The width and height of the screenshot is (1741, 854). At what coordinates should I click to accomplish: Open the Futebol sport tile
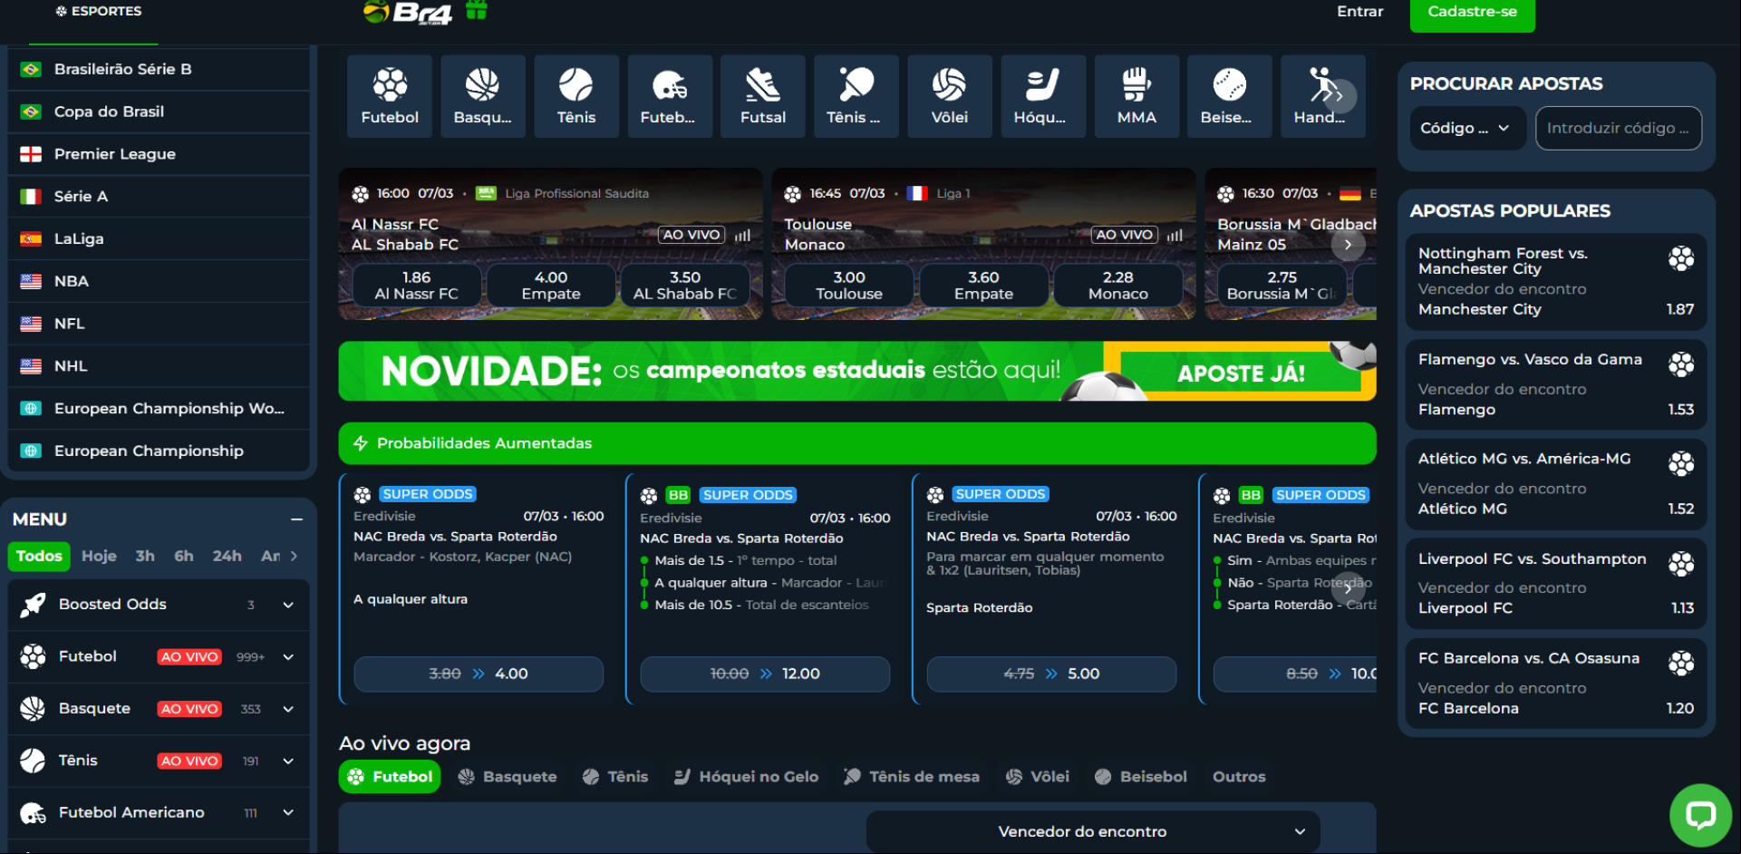coord(390,96)
